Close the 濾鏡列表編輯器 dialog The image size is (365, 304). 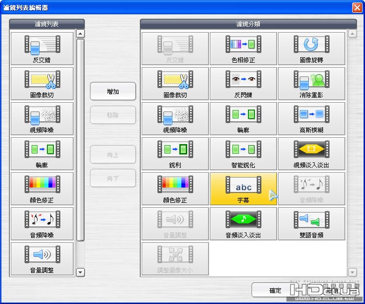(357, 8)
